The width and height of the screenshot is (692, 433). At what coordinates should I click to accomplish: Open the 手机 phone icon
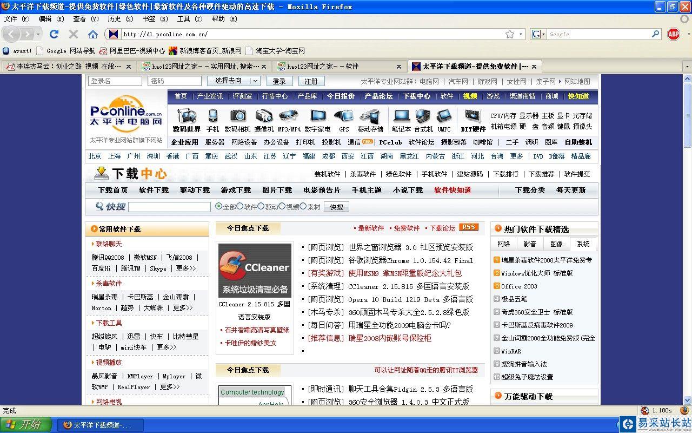tap(213, 116)
